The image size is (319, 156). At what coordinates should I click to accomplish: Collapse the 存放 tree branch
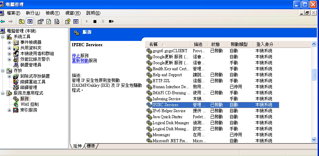[x=2, y=71]
